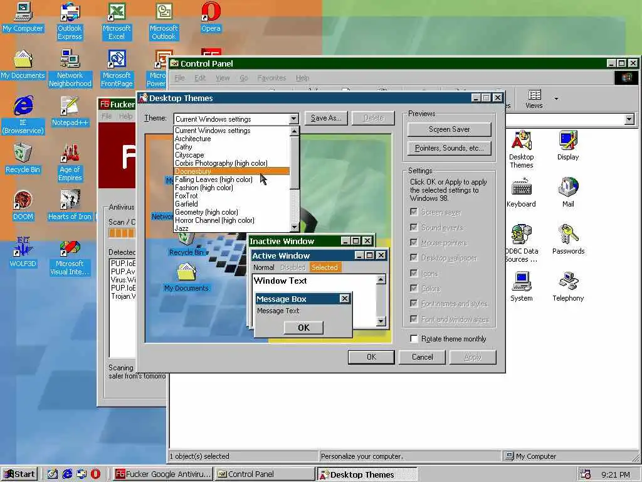Toggle Sound events checkbox

click(414, 227)
